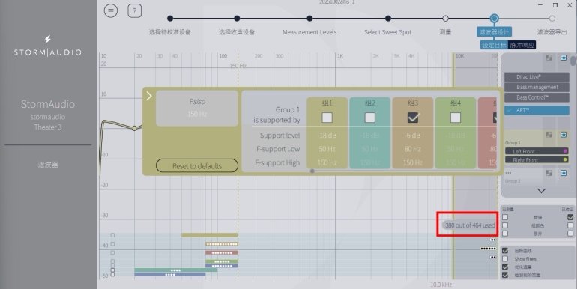The image size is (577, 289).
Task: Enable 组1 support checkbox
Action: pos(327,118)
